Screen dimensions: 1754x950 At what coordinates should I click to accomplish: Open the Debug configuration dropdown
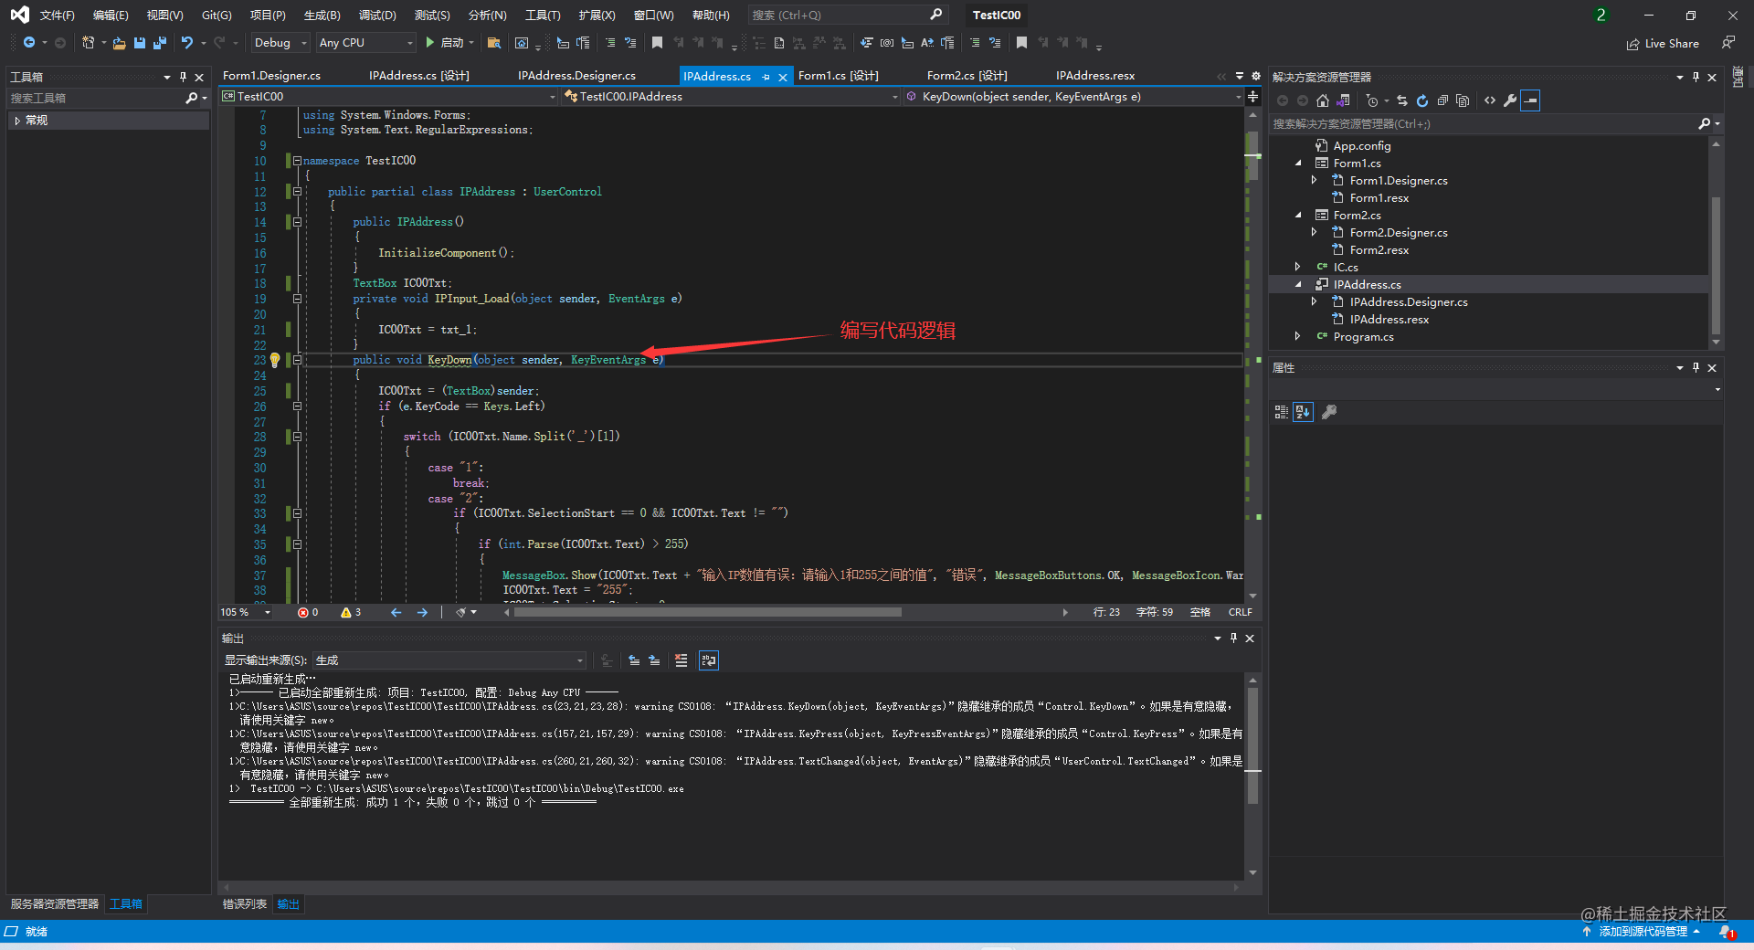(x=280, y=43)
